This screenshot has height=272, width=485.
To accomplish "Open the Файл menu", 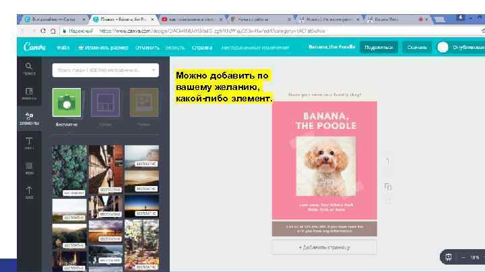I will tap(63, 48).
